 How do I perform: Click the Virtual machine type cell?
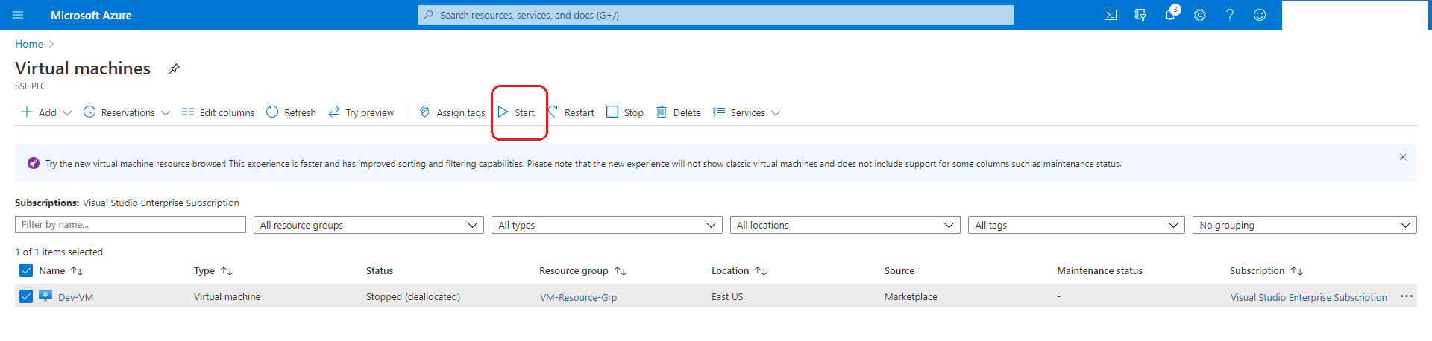(x=227, y=296)
